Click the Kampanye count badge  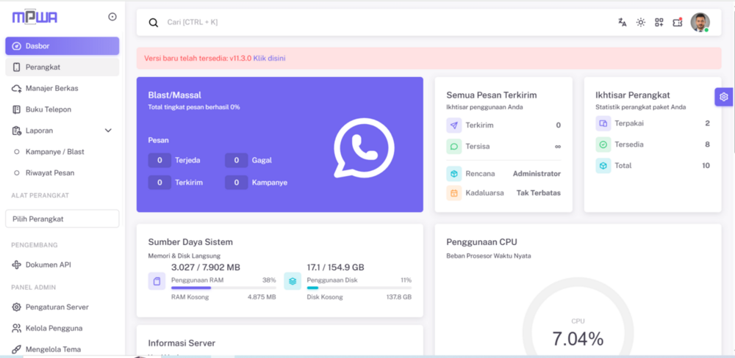point(236,183)
